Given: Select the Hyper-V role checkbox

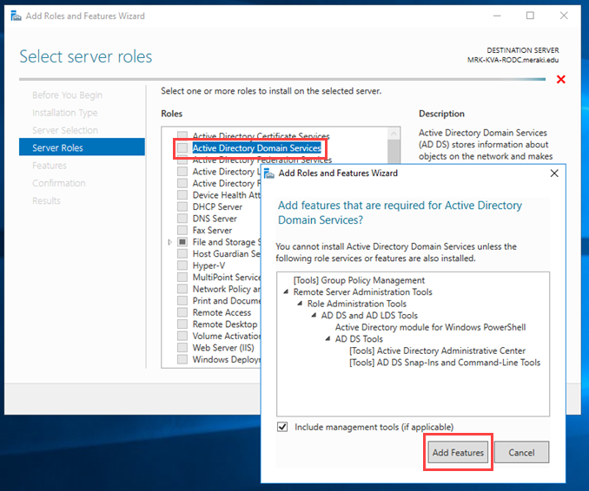Looking at the screenshot, I should point(182,265).
